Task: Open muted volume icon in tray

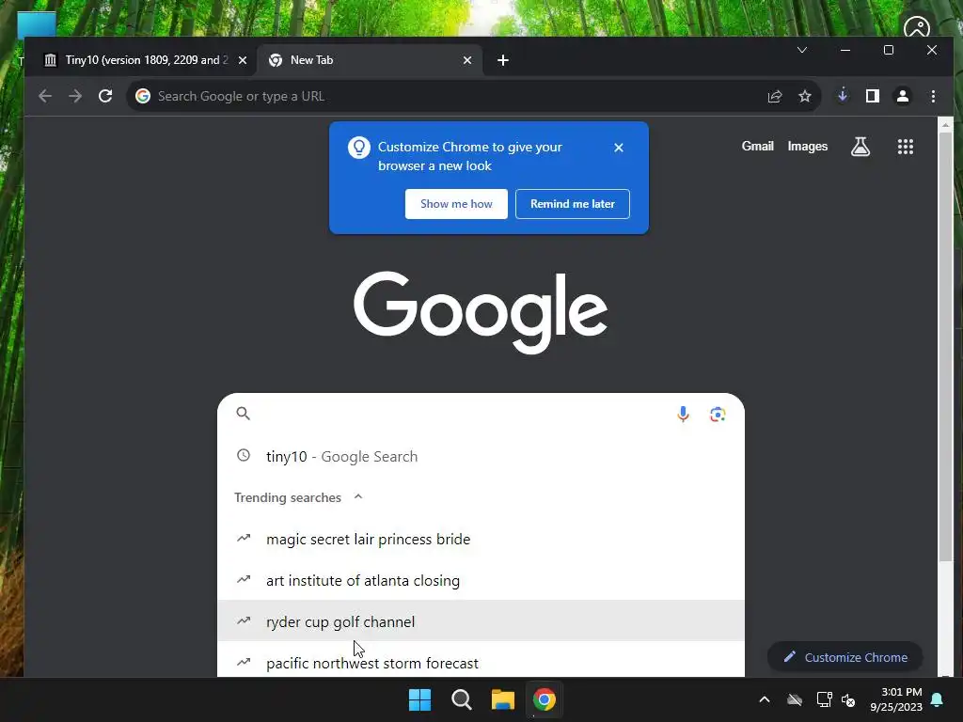Action: pos(848,699)
